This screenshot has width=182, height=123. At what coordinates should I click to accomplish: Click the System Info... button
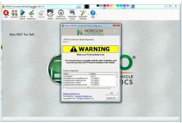click(x=112, y=98)
